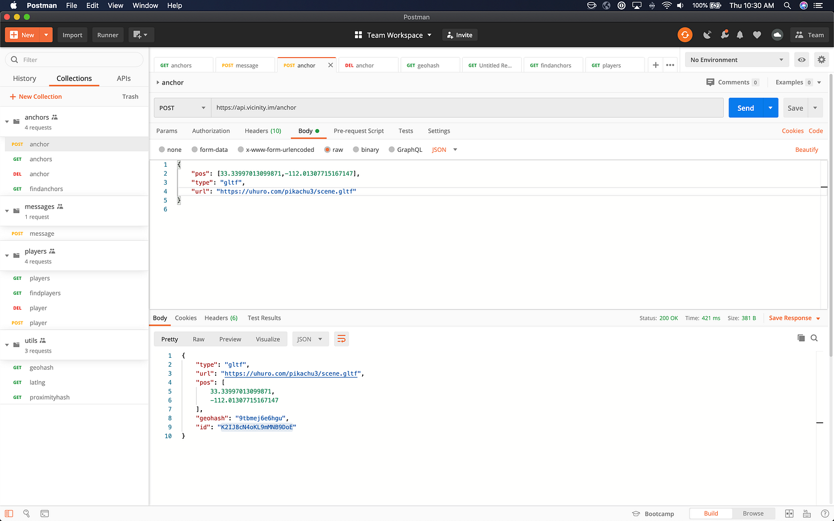Screen dimensions: 834x521
Task: Open the request Authorization tab
Action: pos(211,131)
